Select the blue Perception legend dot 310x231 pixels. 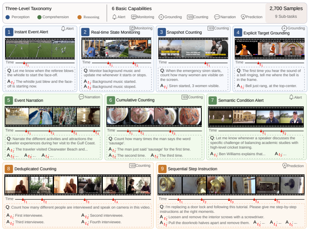8,17
